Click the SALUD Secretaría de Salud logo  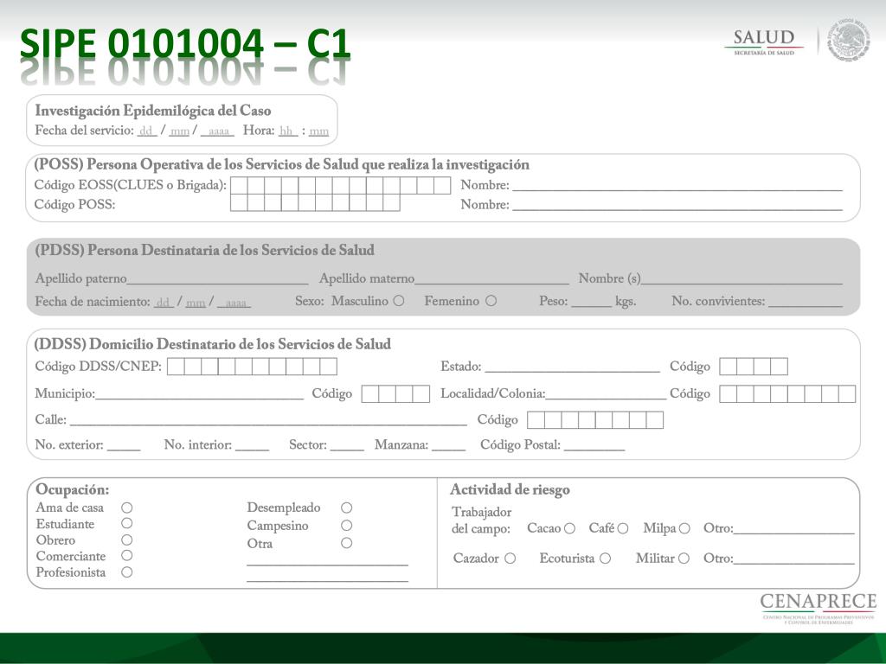coord(764,42)
